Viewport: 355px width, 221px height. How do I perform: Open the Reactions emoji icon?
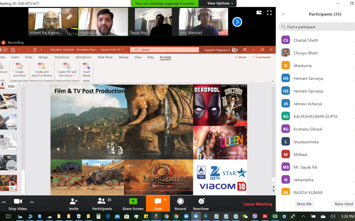pyautogui.click(x=201, y=201)
